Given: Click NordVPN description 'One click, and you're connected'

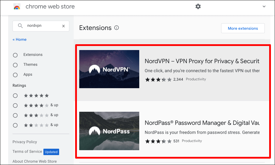Looking at the screenshot, I should click(202, 71).
